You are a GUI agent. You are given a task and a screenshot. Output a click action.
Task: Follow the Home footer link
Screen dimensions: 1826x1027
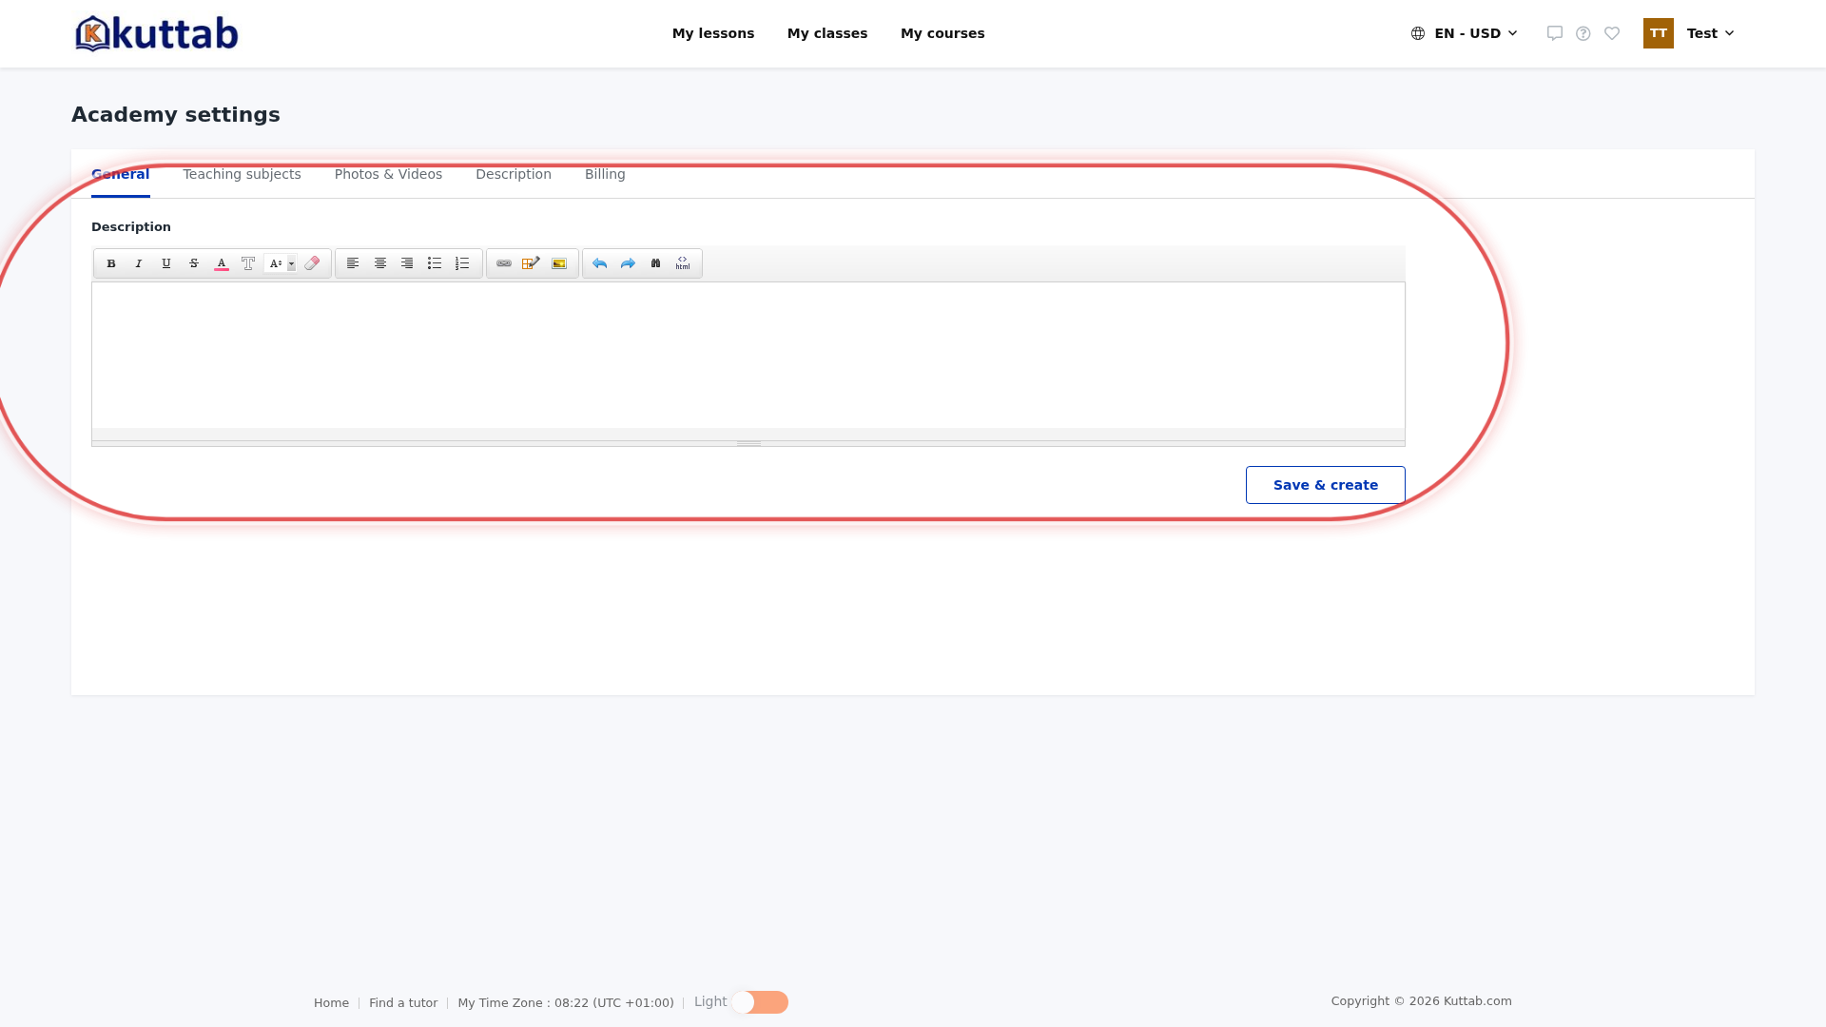(x=331, y=1003)
